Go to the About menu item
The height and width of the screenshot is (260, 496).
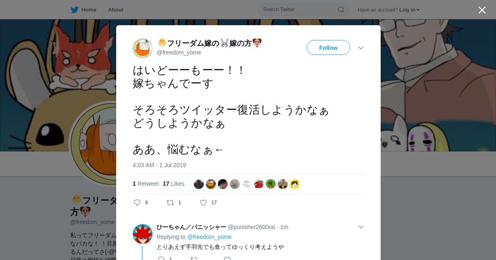[116, 9]
